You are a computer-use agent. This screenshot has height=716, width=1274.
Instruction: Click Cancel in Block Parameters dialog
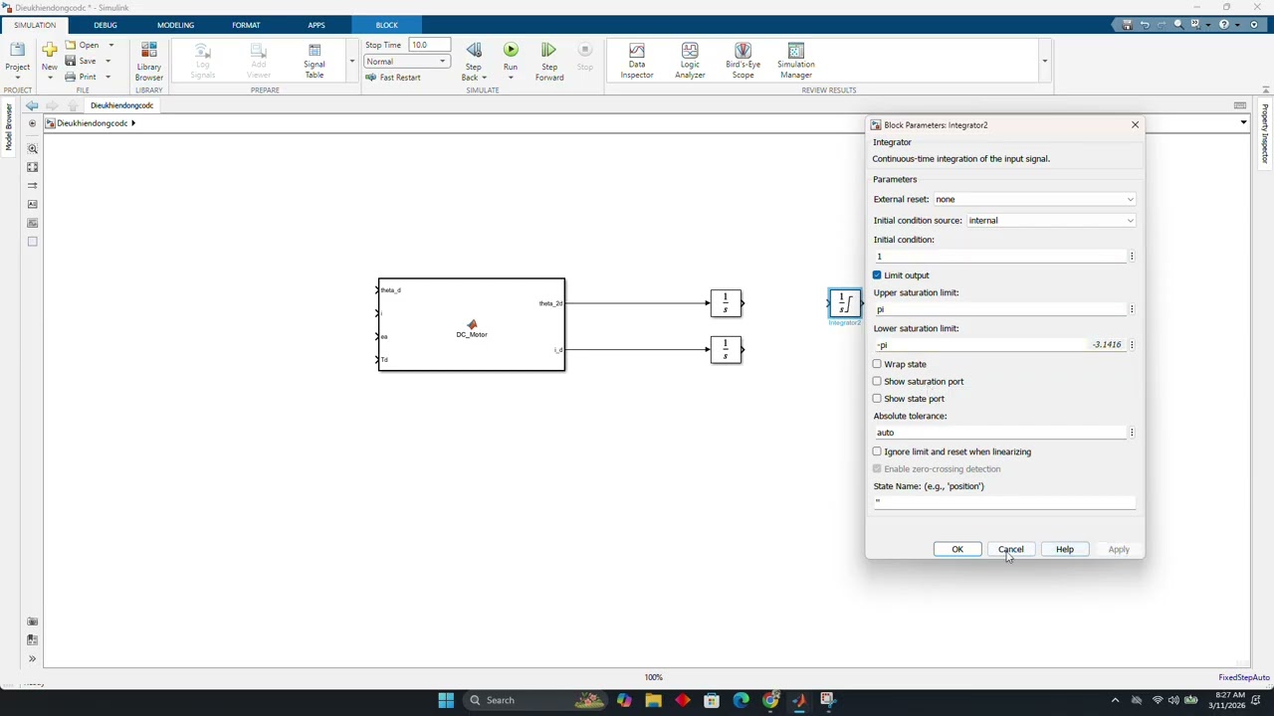tap(1011, 549)
